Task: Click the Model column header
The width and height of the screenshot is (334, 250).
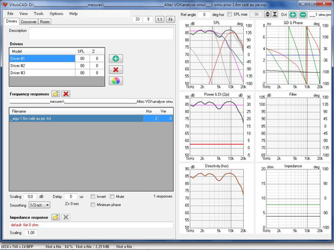Action: (x=42, y=51)
